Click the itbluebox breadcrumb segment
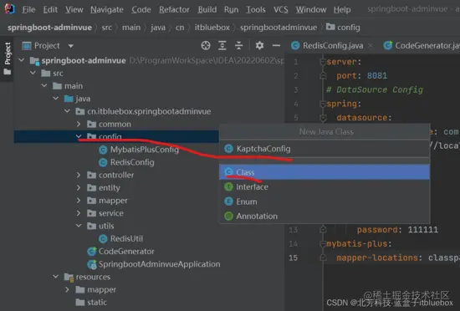Viewport: 460px width, 311px height. 212,28
